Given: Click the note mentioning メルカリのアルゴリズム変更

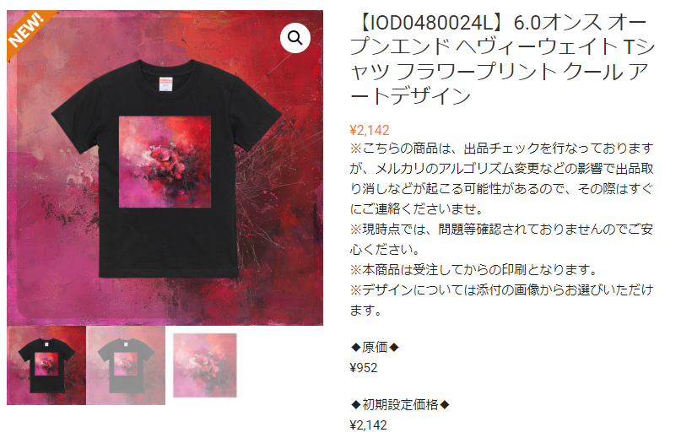Looking at the screenshot, I should pos(501,179).
